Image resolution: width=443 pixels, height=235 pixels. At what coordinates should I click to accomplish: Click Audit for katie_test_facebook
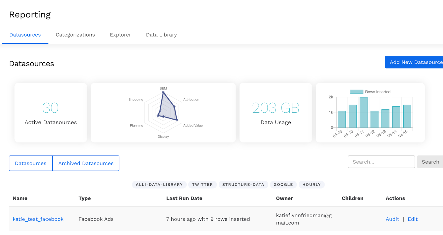pos(392,219)
